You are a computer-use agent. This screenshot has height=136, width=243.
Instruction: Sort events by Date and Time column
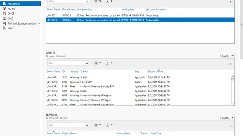pos(156,71)
